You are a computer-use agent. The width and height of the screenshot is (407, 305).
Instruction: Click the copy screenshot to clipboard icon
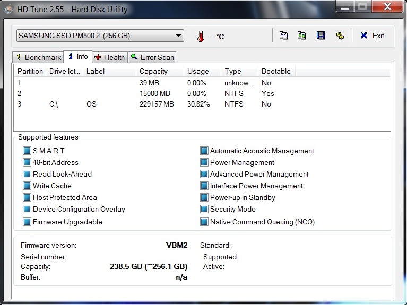[301, 36]
